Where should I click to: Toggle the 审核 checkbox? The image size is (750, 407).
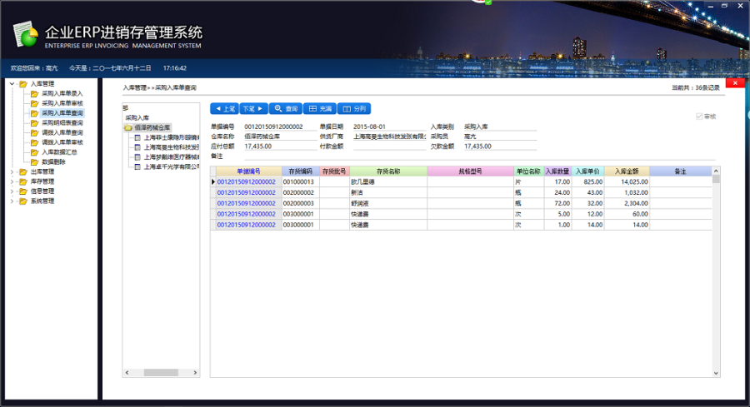(x=699, y=117)
